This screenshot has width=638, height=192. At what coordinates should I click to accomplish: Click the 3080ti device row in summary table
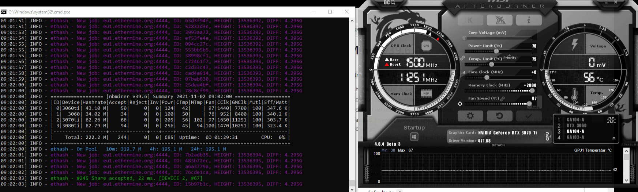170,126
